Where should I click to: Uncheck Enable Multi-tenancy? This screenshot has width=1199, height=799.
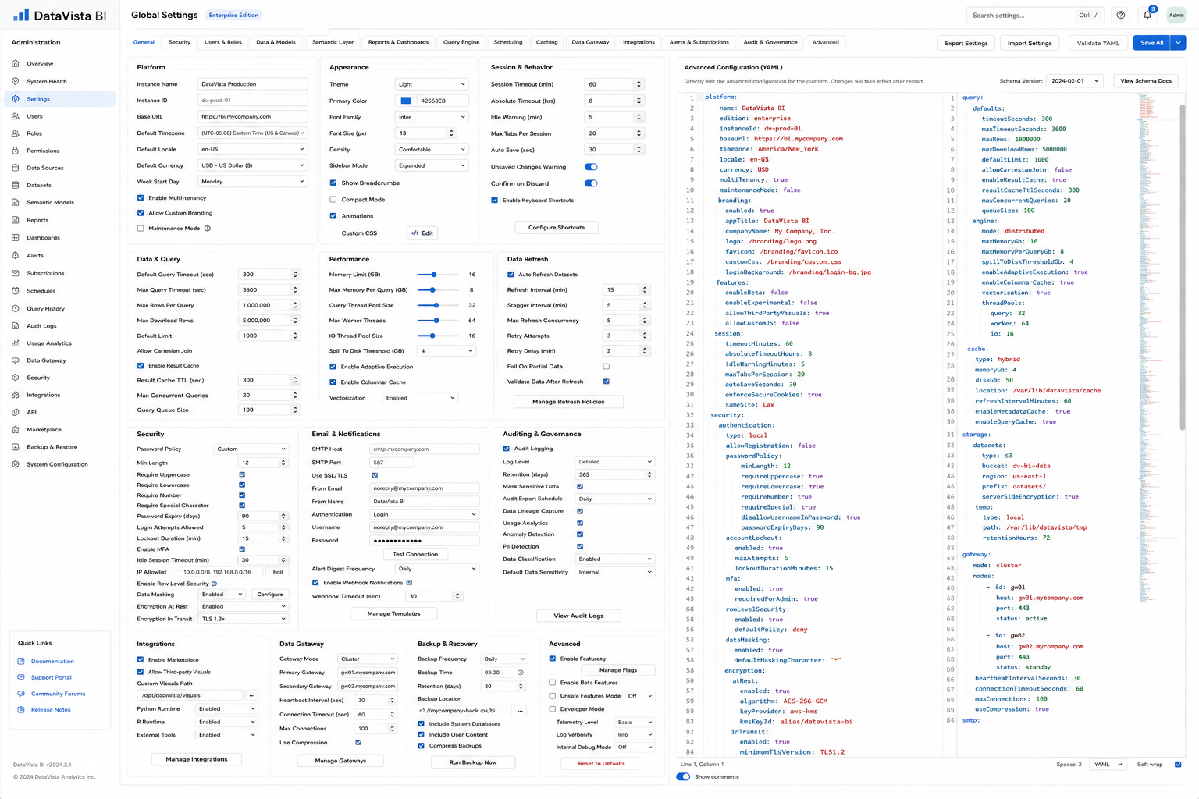(141, 198)
